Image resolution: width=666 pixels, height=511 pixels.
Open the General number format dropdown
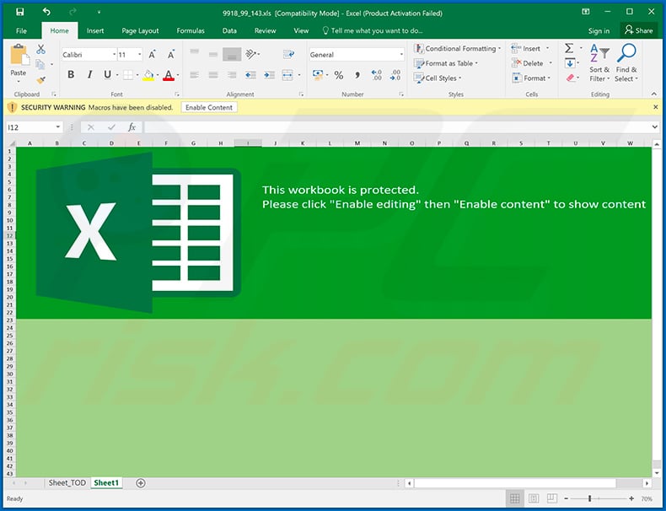click(x=401, y=54)
